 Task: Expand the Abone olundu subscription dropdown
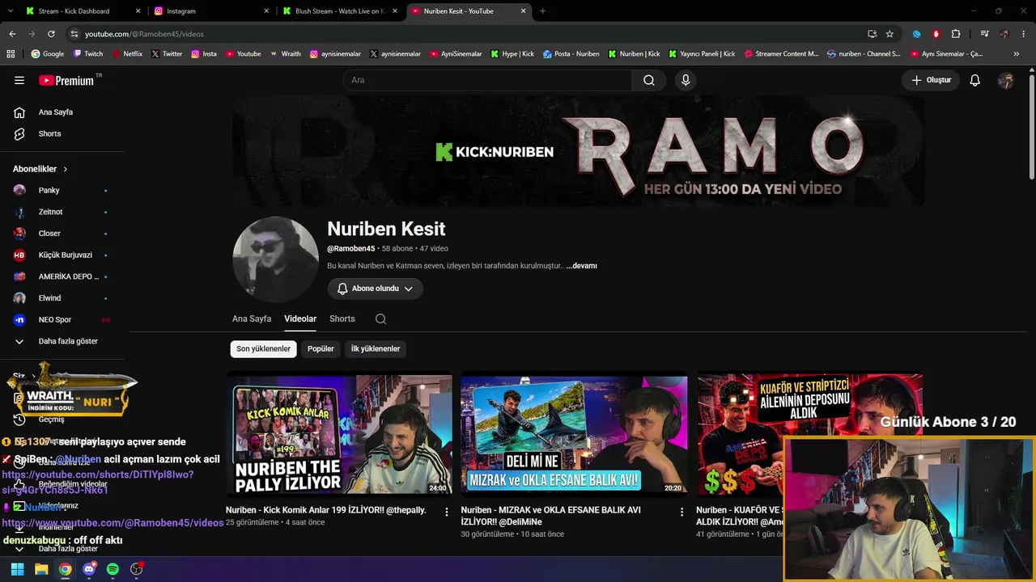tap(376, 289)
